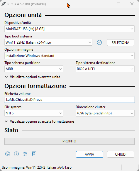Open the Opzioni immagine dropdown
This screenshot has width=139, height=171.
69,56
